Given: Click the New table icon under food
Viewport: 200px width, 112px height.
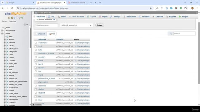Looking at the screenshot, I should point(7,37).
